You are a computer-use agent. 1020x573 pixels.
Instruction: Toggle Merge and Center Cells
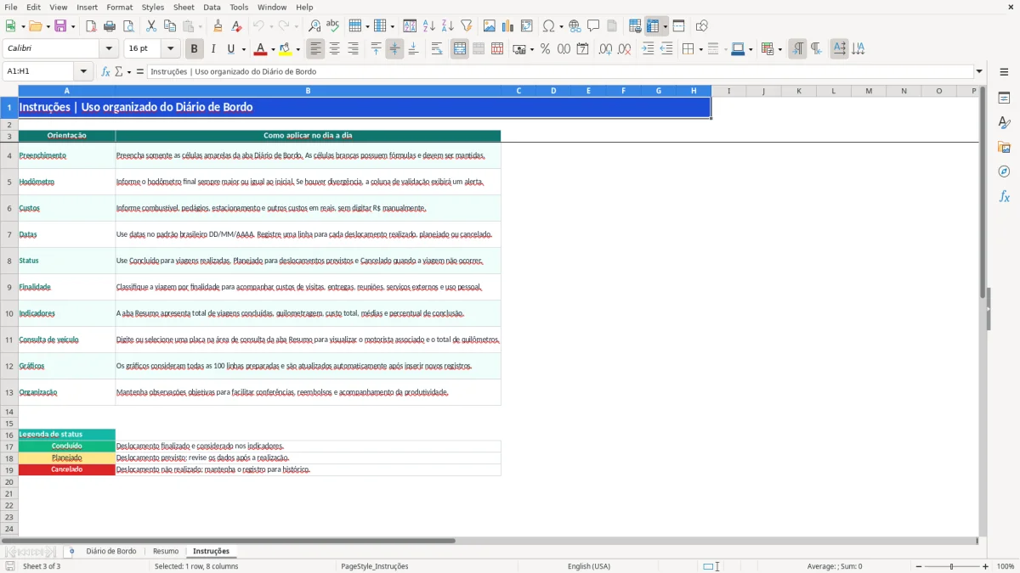coord(460,49)
